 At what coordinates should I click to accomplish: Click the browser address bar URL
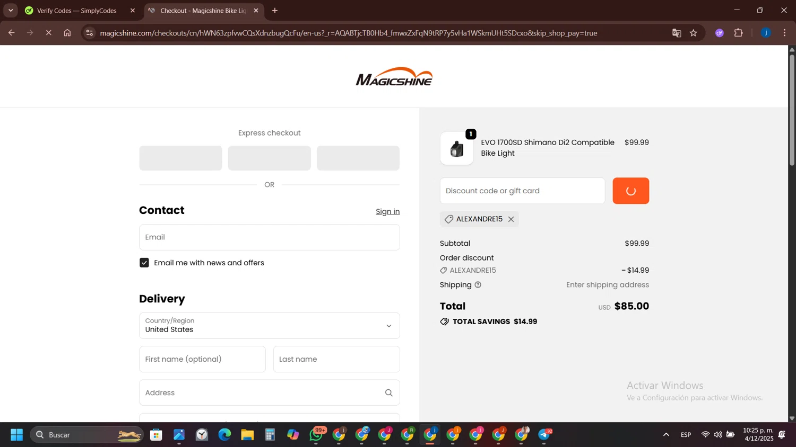click(348, 33)
